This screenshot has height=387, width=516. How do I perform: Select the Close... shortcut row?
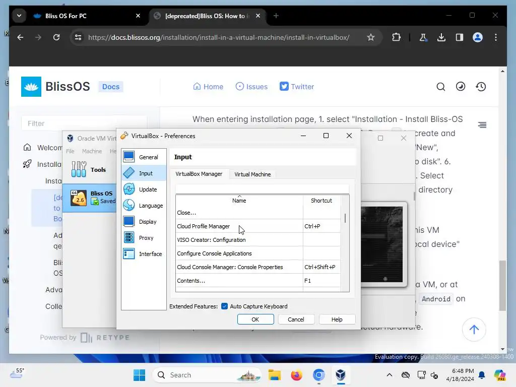click(x=258, y=213)
